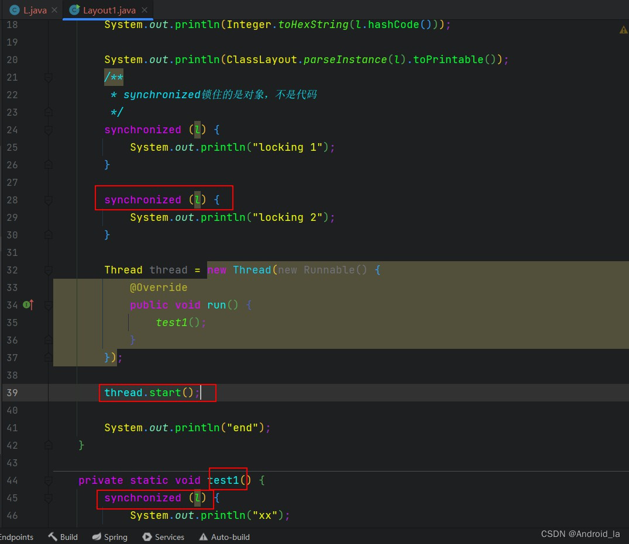Click the Services tool window icon
The image size is (629, 544).
click(147, 536)
